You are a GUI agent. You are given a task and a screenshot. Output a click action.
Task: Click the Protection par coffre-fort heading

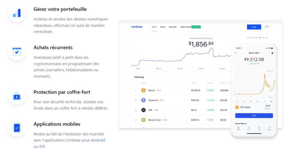click(62, 92)
